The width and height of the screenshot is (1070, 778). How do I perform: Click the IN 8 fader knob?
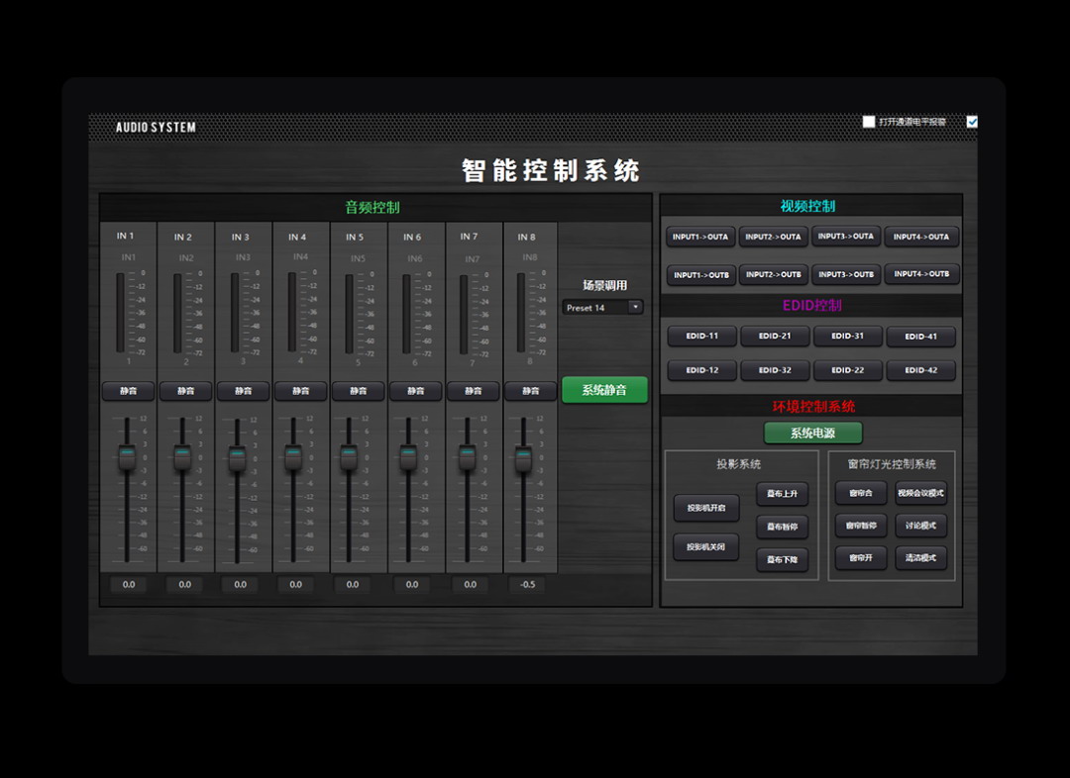pos(523,459)
